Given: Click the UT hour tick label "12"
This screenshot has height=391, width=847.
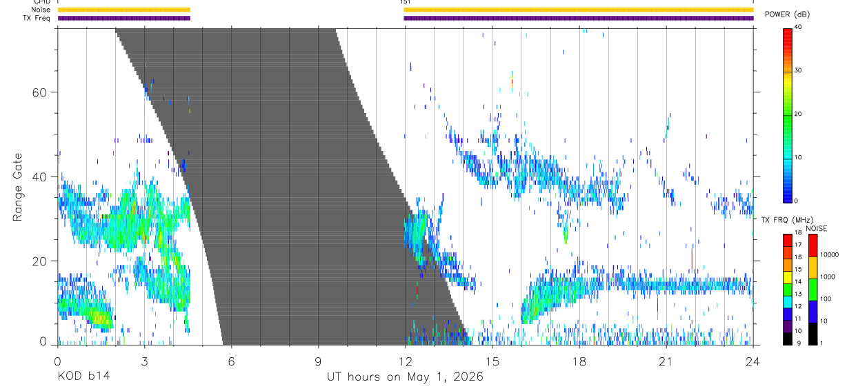Looking at the screenshot, I should pos(406,361).
